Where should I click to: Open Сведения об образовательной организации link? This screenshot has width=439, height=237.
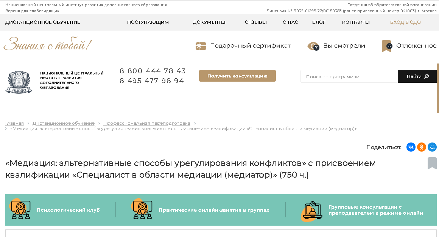[x=392, y=5]
